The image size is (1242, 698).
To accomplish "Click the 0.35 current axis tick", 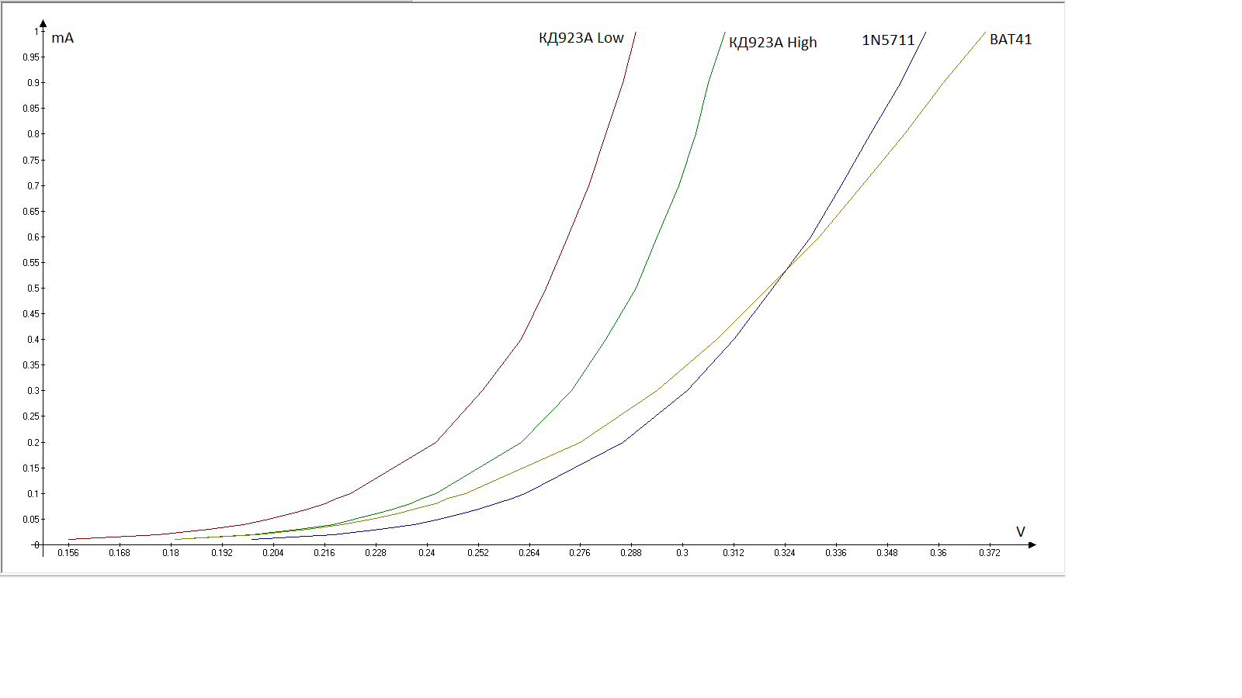I will [x=31, y=365].
